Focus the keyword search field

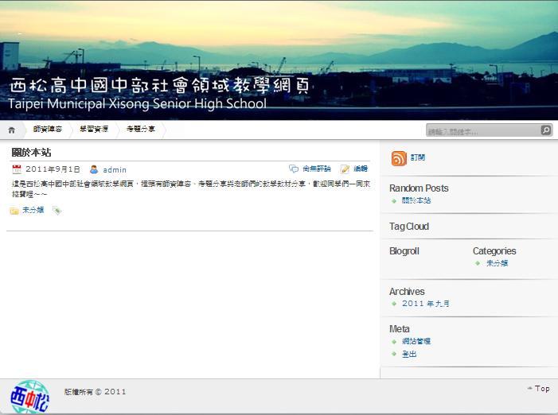[483, 130]
